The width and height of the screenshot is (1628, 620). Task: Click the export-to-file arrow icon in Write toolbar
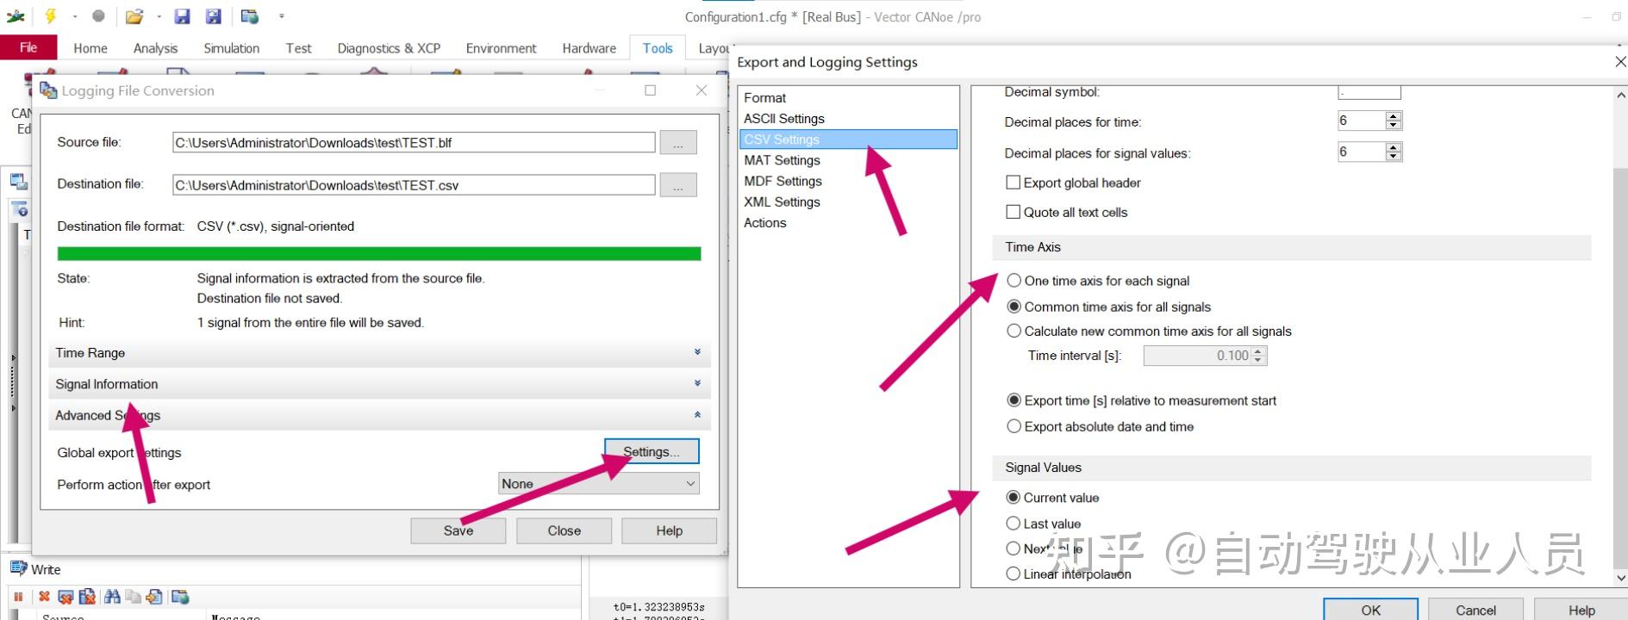coord(154,597)
